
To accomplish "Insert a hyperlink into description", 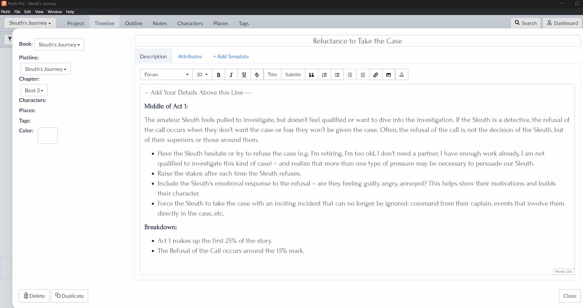I will [376, 75].
